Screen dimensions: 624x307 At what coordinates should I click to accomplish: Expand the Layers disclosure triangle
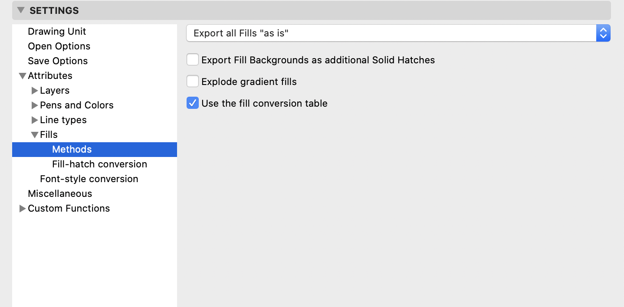coord(35,91)
